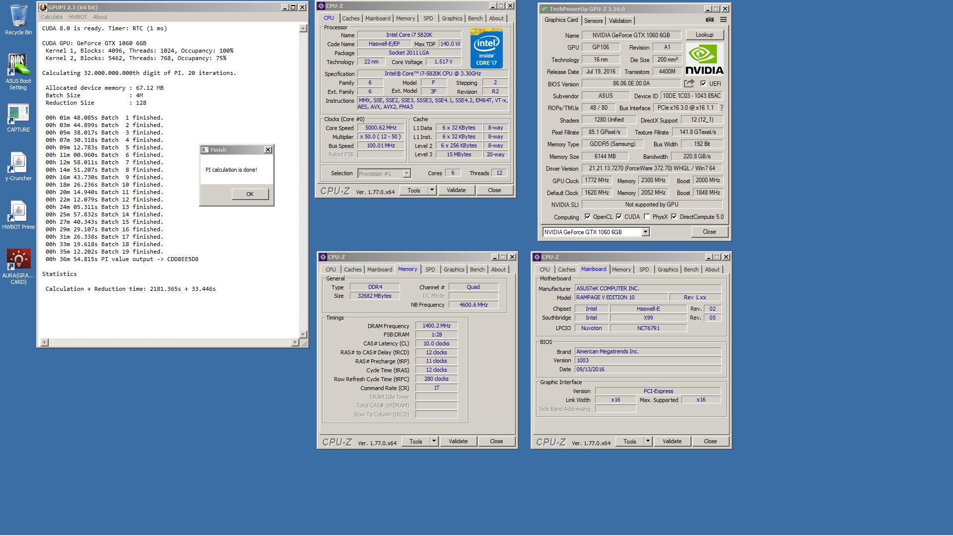The width and height of the screenshot is (953, 536).
Task: Click Close button in GPU-Z
Action: (709, 232)
